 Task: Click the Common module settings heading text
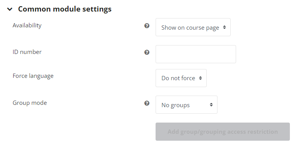coord(65,9)
